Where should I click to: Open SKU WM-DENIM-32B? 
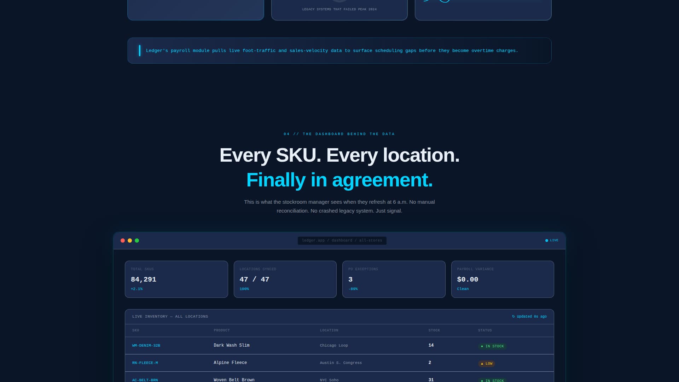click(146, 346)
